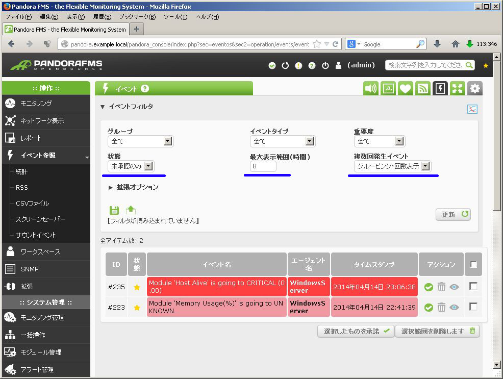This screenshot has height=379, width=503.
Task: Bookmark page with address bar star
Action: tap(317, 44)
